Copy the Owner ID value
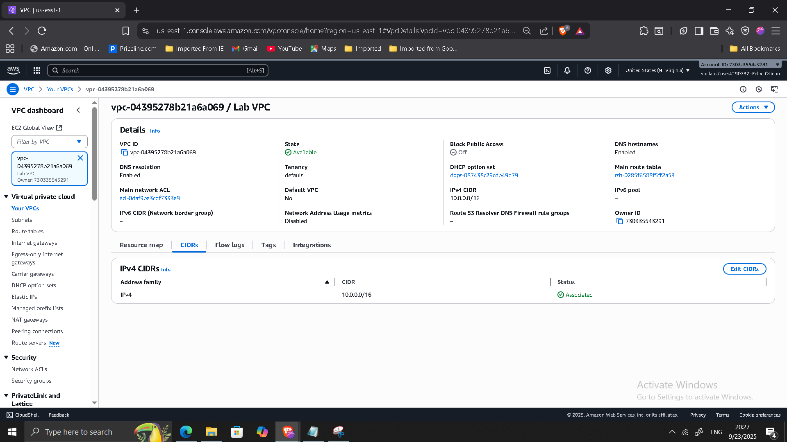This screenshot has height=442, width=787. (620, 221)
